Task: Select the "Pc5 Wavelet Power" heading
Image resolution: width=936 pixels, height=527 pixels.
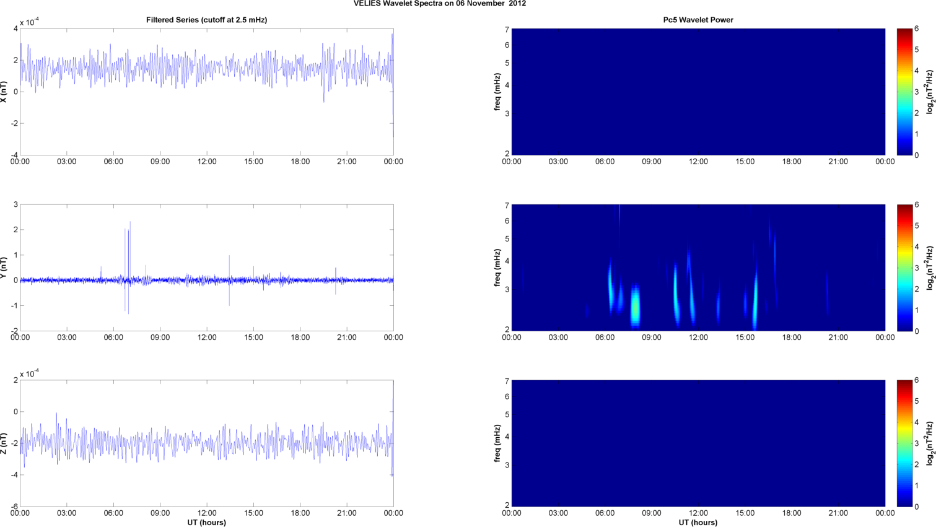Action: pyautogui.click(x=698, y=20)
